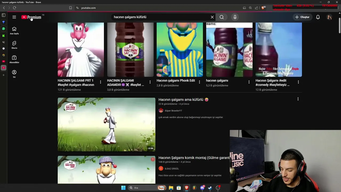
Task: Play komik montaj video thumbnail
Action: 107,170
